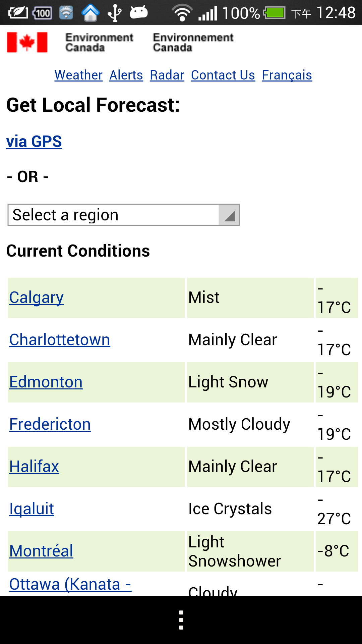Tap the Android debug icon in status bar
The height and width of the screenshot is (644, 362).
139,13
